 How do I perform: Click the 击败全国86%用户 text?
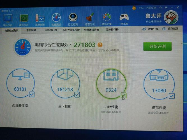click(111, 112)
